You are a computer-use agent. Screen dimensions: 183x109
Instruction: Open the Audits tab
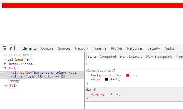tap(170, 48)
